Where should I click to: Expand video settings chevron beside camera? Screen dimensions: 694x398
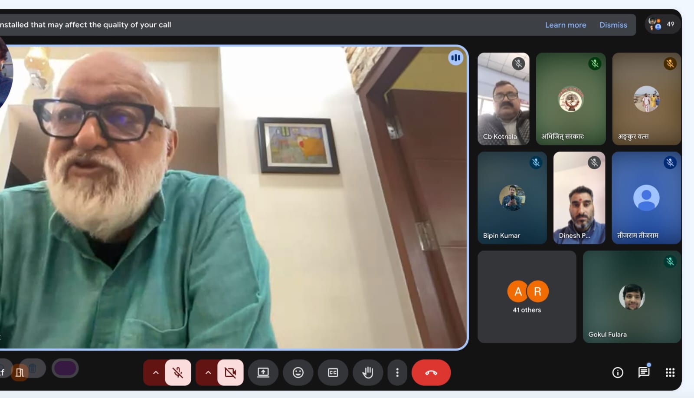click(x=208, y=372)
